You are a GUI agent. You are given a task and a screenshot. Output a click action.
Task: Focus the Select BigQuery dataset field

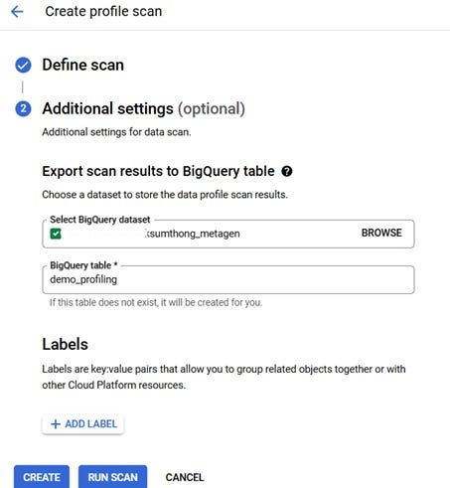pos(228,234)
